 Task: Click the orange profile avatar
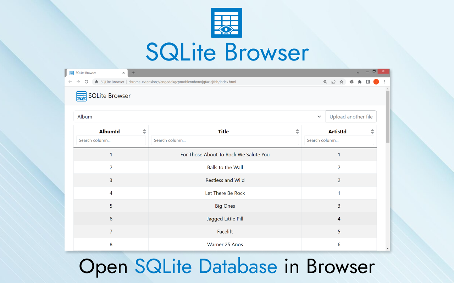376,82
